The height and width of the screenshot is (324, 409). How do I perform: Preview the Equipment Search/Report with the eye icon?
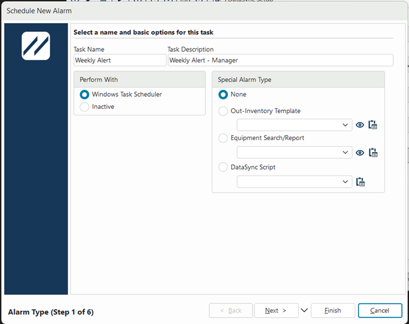[x=360, y=153]
